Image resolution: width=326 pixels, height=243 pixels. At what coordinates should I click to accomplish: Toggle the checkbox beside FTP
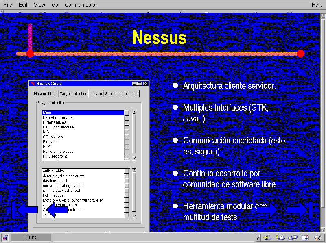tap(127, 147)
